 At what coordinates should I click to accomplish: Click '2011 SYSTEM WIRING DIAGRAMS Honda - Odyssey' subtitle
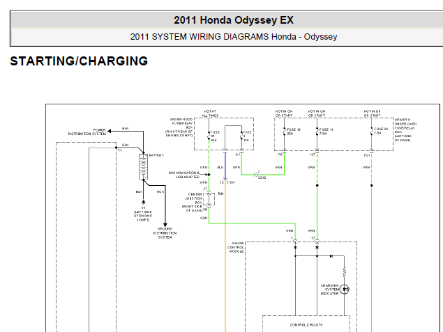(234, 37)
